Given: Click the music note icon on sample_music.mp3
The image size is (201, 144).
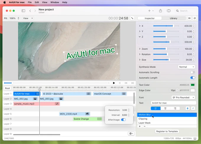Looking at the screenshot, I should coord(57,104).
